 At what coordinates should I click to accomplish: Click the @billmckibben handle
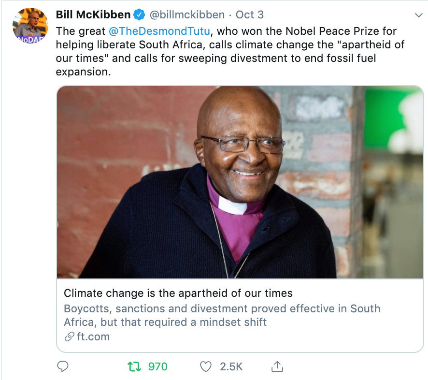coord(187,15)
